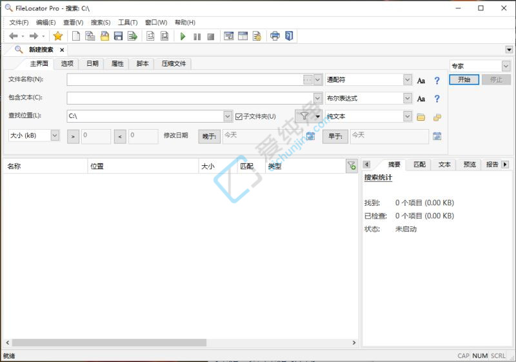Expand the tab list arrow at far right

509,50
